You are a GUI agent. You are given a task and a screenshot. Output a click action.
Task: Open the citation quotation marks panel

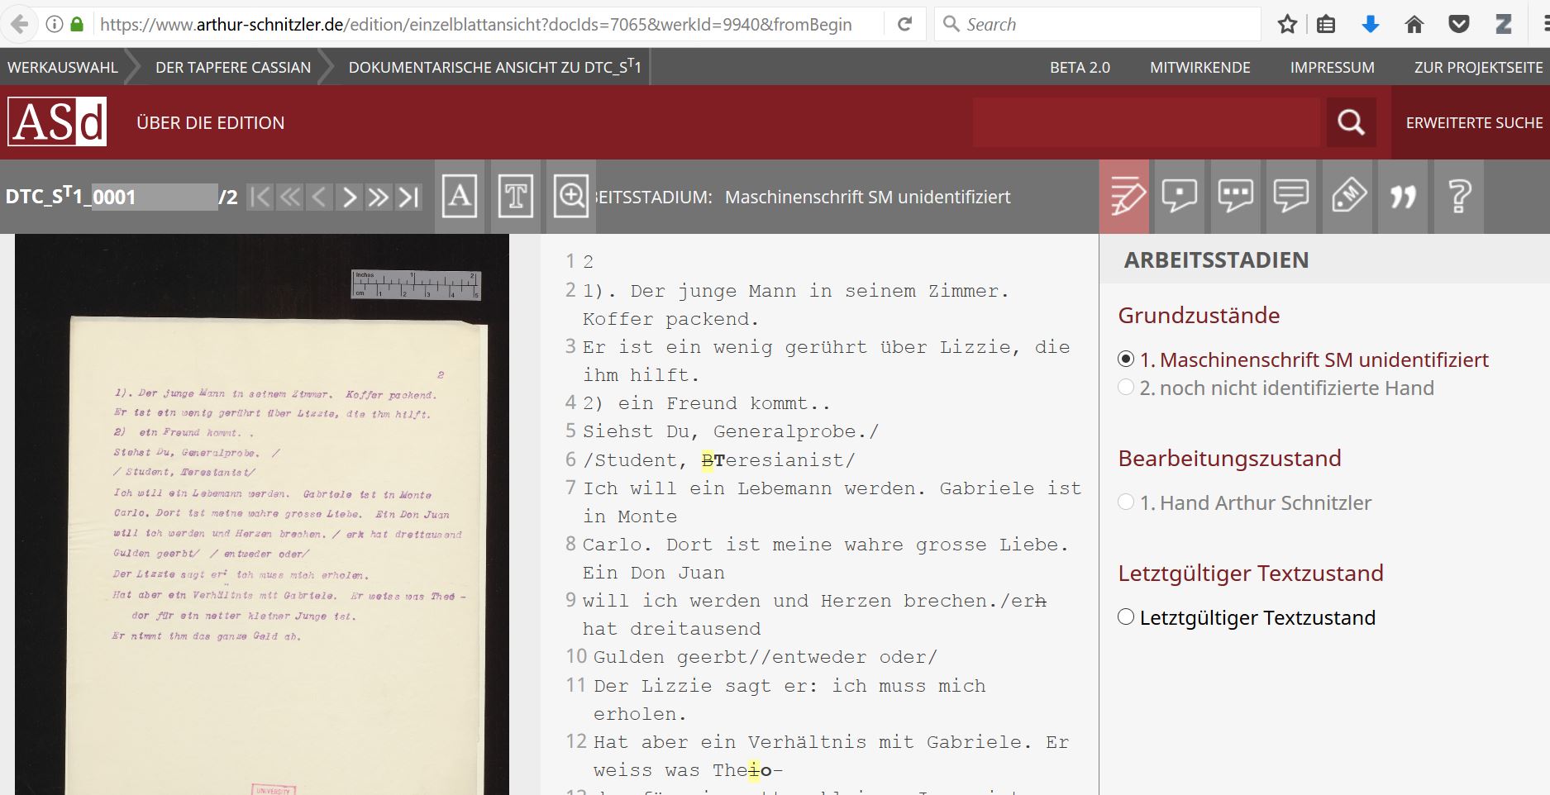[x=1403, y=197]
